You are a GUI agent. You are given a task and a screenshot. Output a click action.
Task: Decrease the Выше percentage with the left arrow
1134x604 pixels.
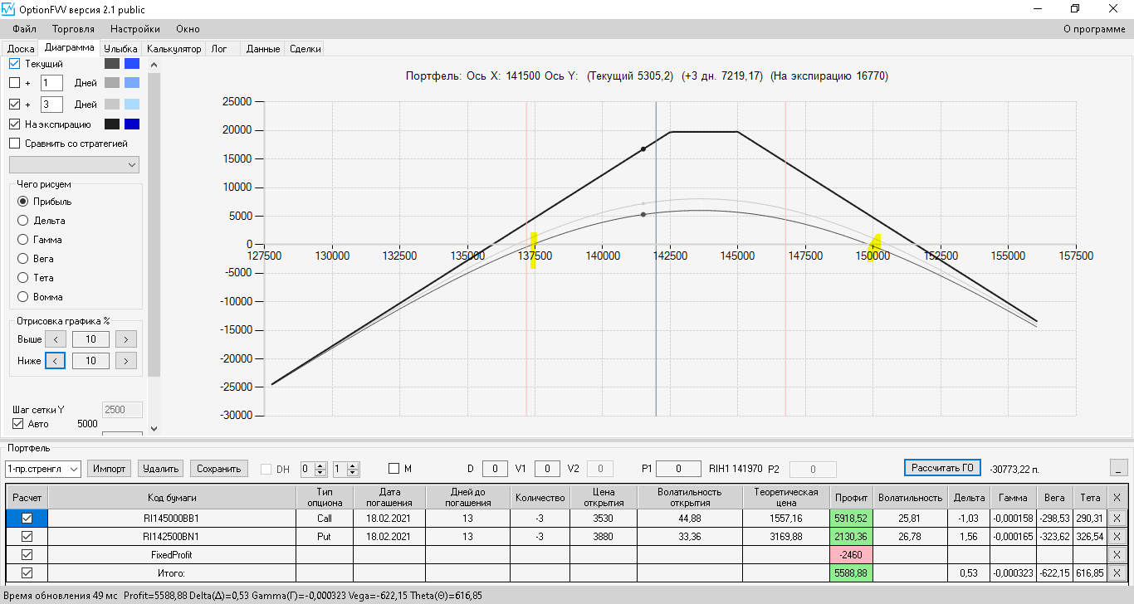click(x=56, y=339)
